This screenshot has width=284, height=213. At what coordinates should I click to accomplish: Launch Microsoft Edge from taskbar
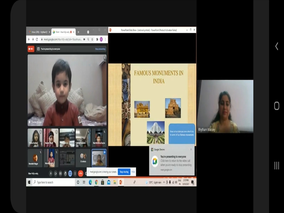90,183
